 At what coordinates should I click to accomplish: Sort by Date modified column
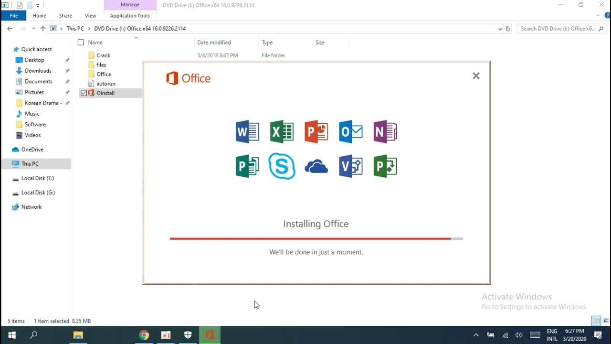coord(214,43)
